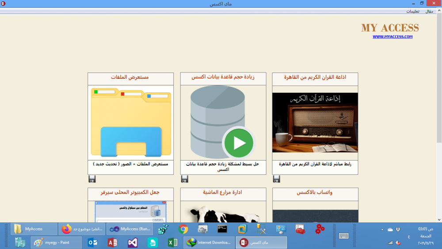The width and height of the screenshot is (442, 249).
Task: Switch to ماى اكسس taskbar window
Action: [x=261, y=242]
